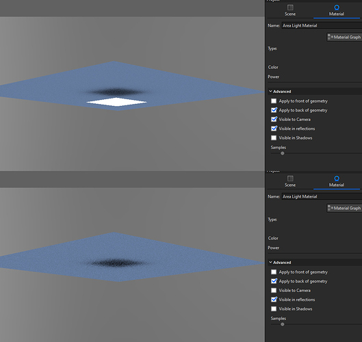Click Material Graph button in upper panel

click(344, 37)
